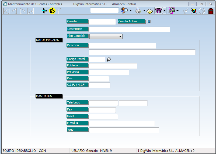
Task: Click the open book icon
Action: [x=150, y=11]
